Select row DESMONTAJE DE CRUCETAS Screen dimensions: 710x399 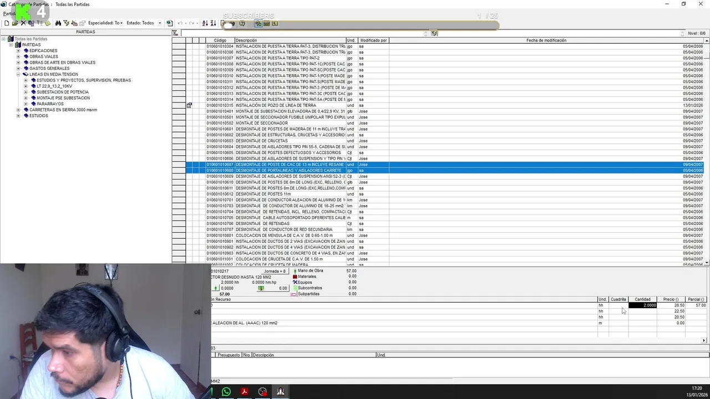pos(444,141)
